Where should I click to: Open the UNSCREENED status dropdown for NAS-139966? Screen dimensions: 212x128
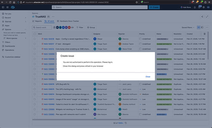(162, 109)
